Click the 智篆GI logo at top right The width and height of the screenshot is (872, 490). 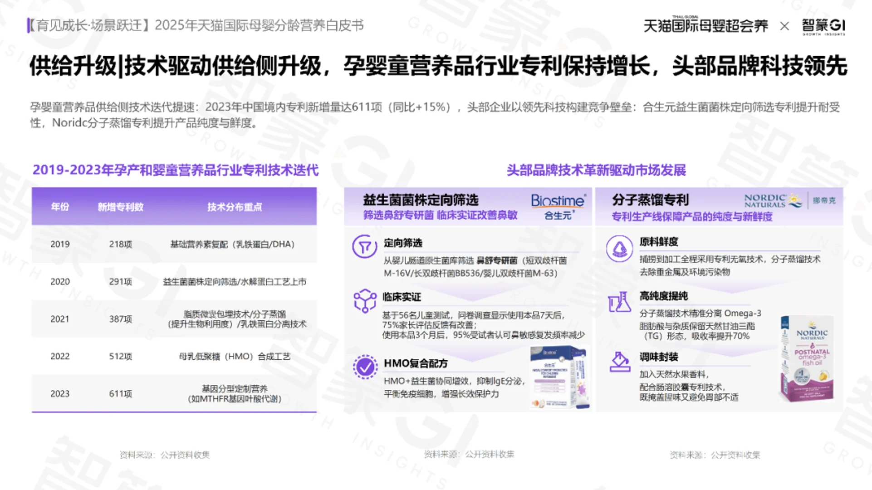pyautogui.click(x=823, y=26)
